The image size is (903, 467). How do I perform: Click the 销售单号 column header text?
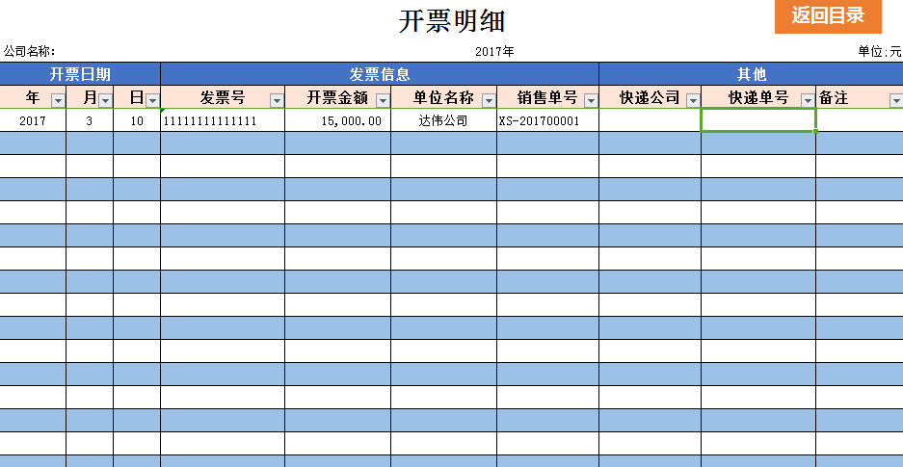(547, 97)
